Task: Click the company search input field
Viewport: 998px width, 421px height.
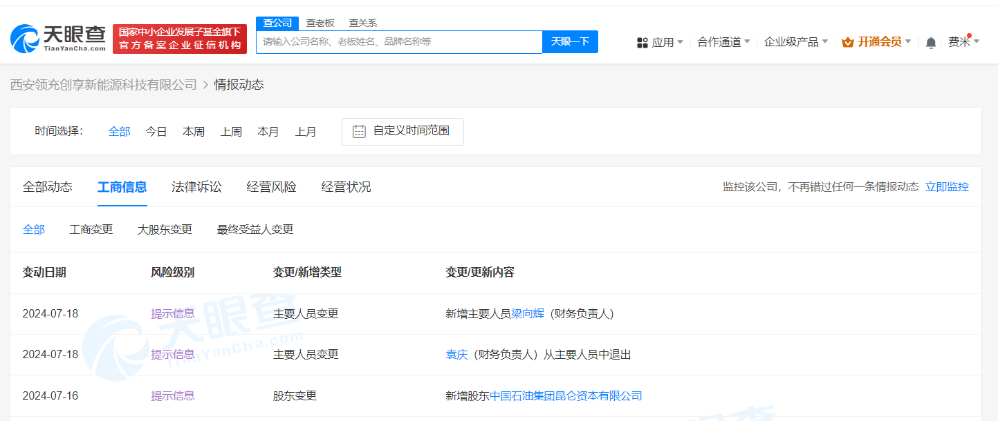Action: coord(399,42)
